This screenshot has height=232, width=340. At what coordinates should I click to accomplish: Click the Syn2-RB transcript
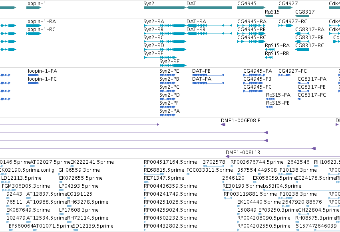point(165,34)
